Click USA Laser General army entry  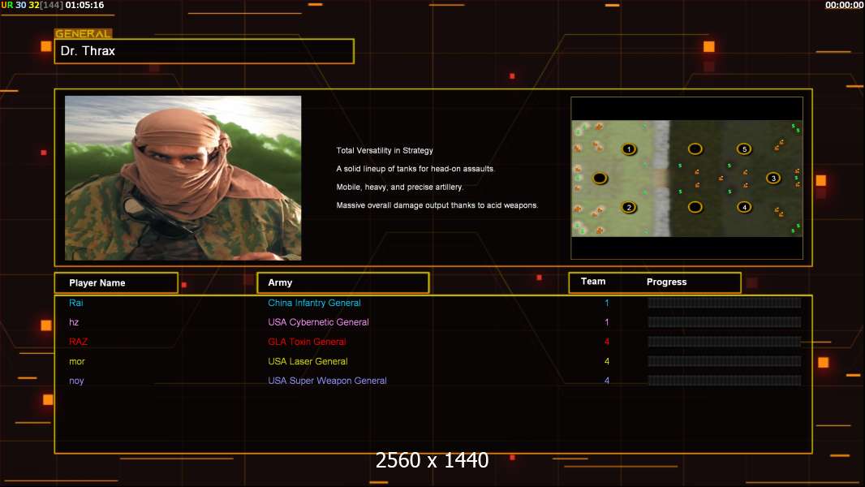click(x=308, y=361)
